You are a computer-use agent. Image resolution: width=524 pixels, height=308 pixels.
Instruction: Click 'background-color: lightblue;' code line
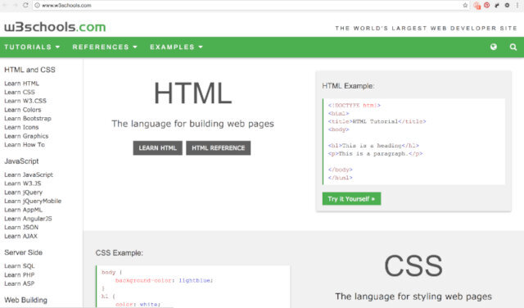164,280
